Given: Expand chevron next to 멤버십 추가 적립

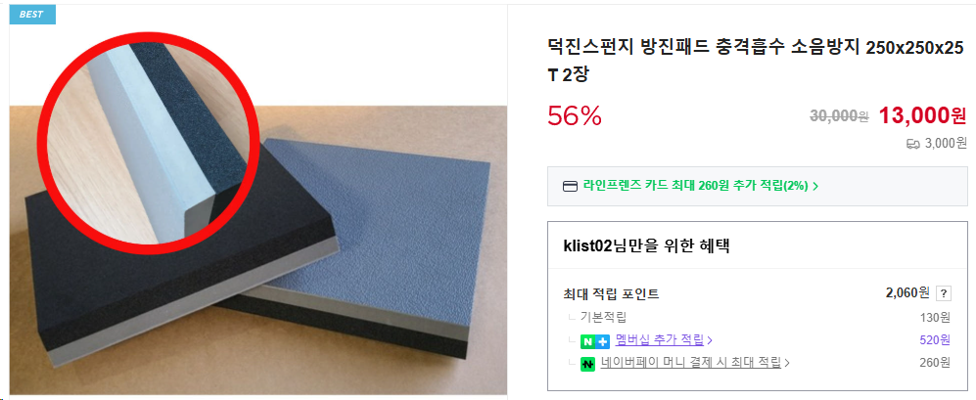Looking at the screenshot, I should (x=710, y=341).
